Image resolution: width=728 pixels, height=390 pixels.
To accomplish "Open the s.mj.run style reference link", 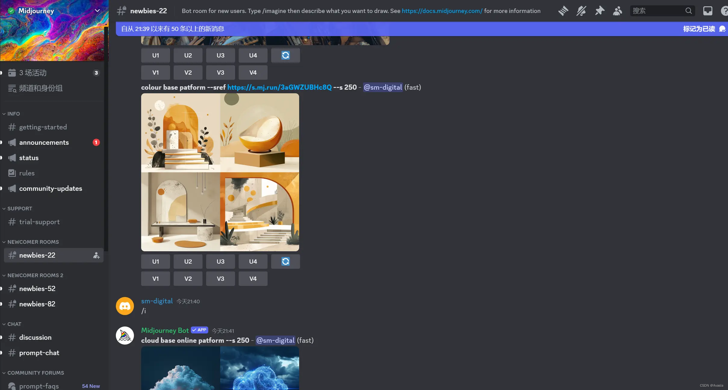I will pyautogui.click(x=279, y=87).
